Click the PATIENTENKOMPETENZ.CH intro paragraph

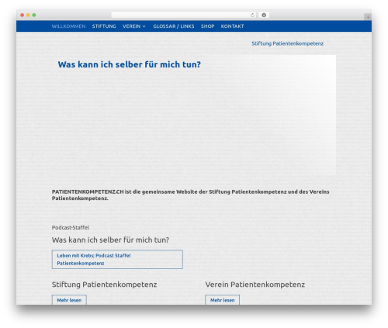pos(191,195)
